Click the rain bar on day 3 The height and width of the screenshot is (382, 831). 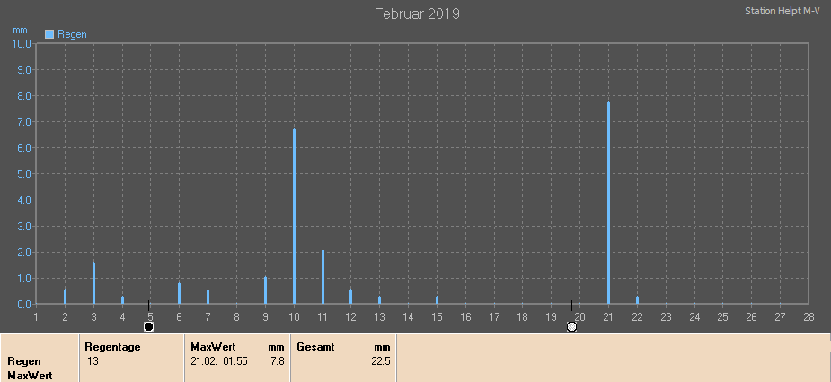pyautogui.click(x=93, y=283)
